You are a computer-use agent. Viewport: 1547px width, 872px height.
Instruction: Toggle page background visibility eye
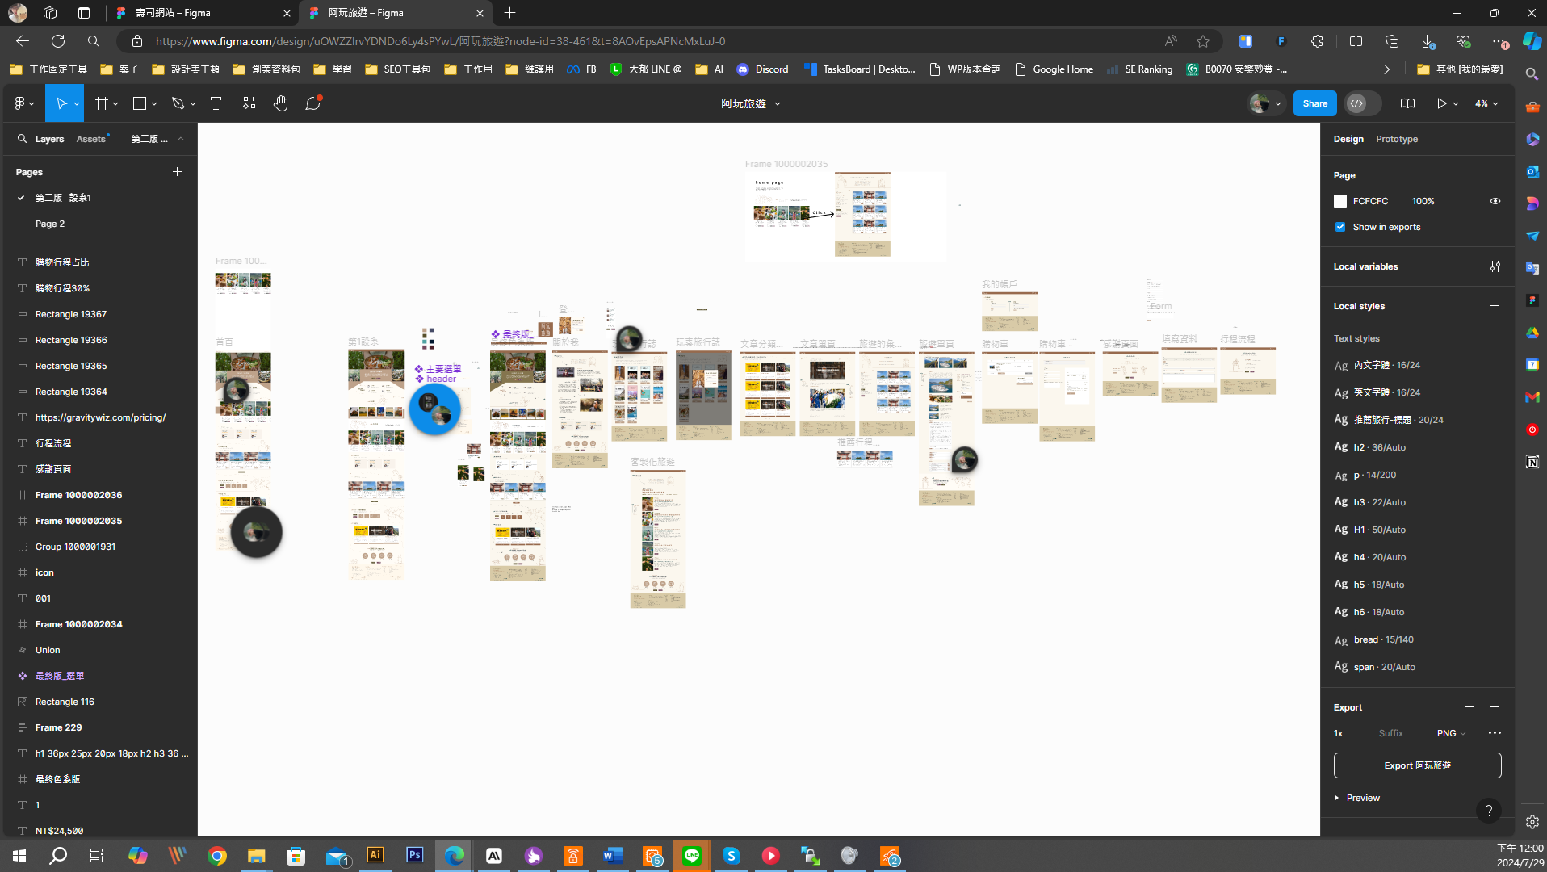click(1495, 201)
